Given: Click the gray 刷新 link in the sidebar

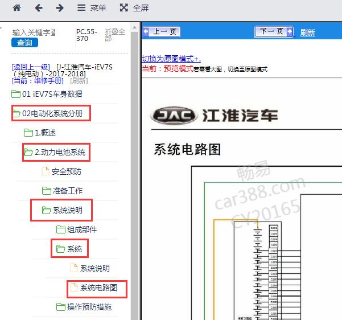Looking at the screenshot, I should click(79, 81).
